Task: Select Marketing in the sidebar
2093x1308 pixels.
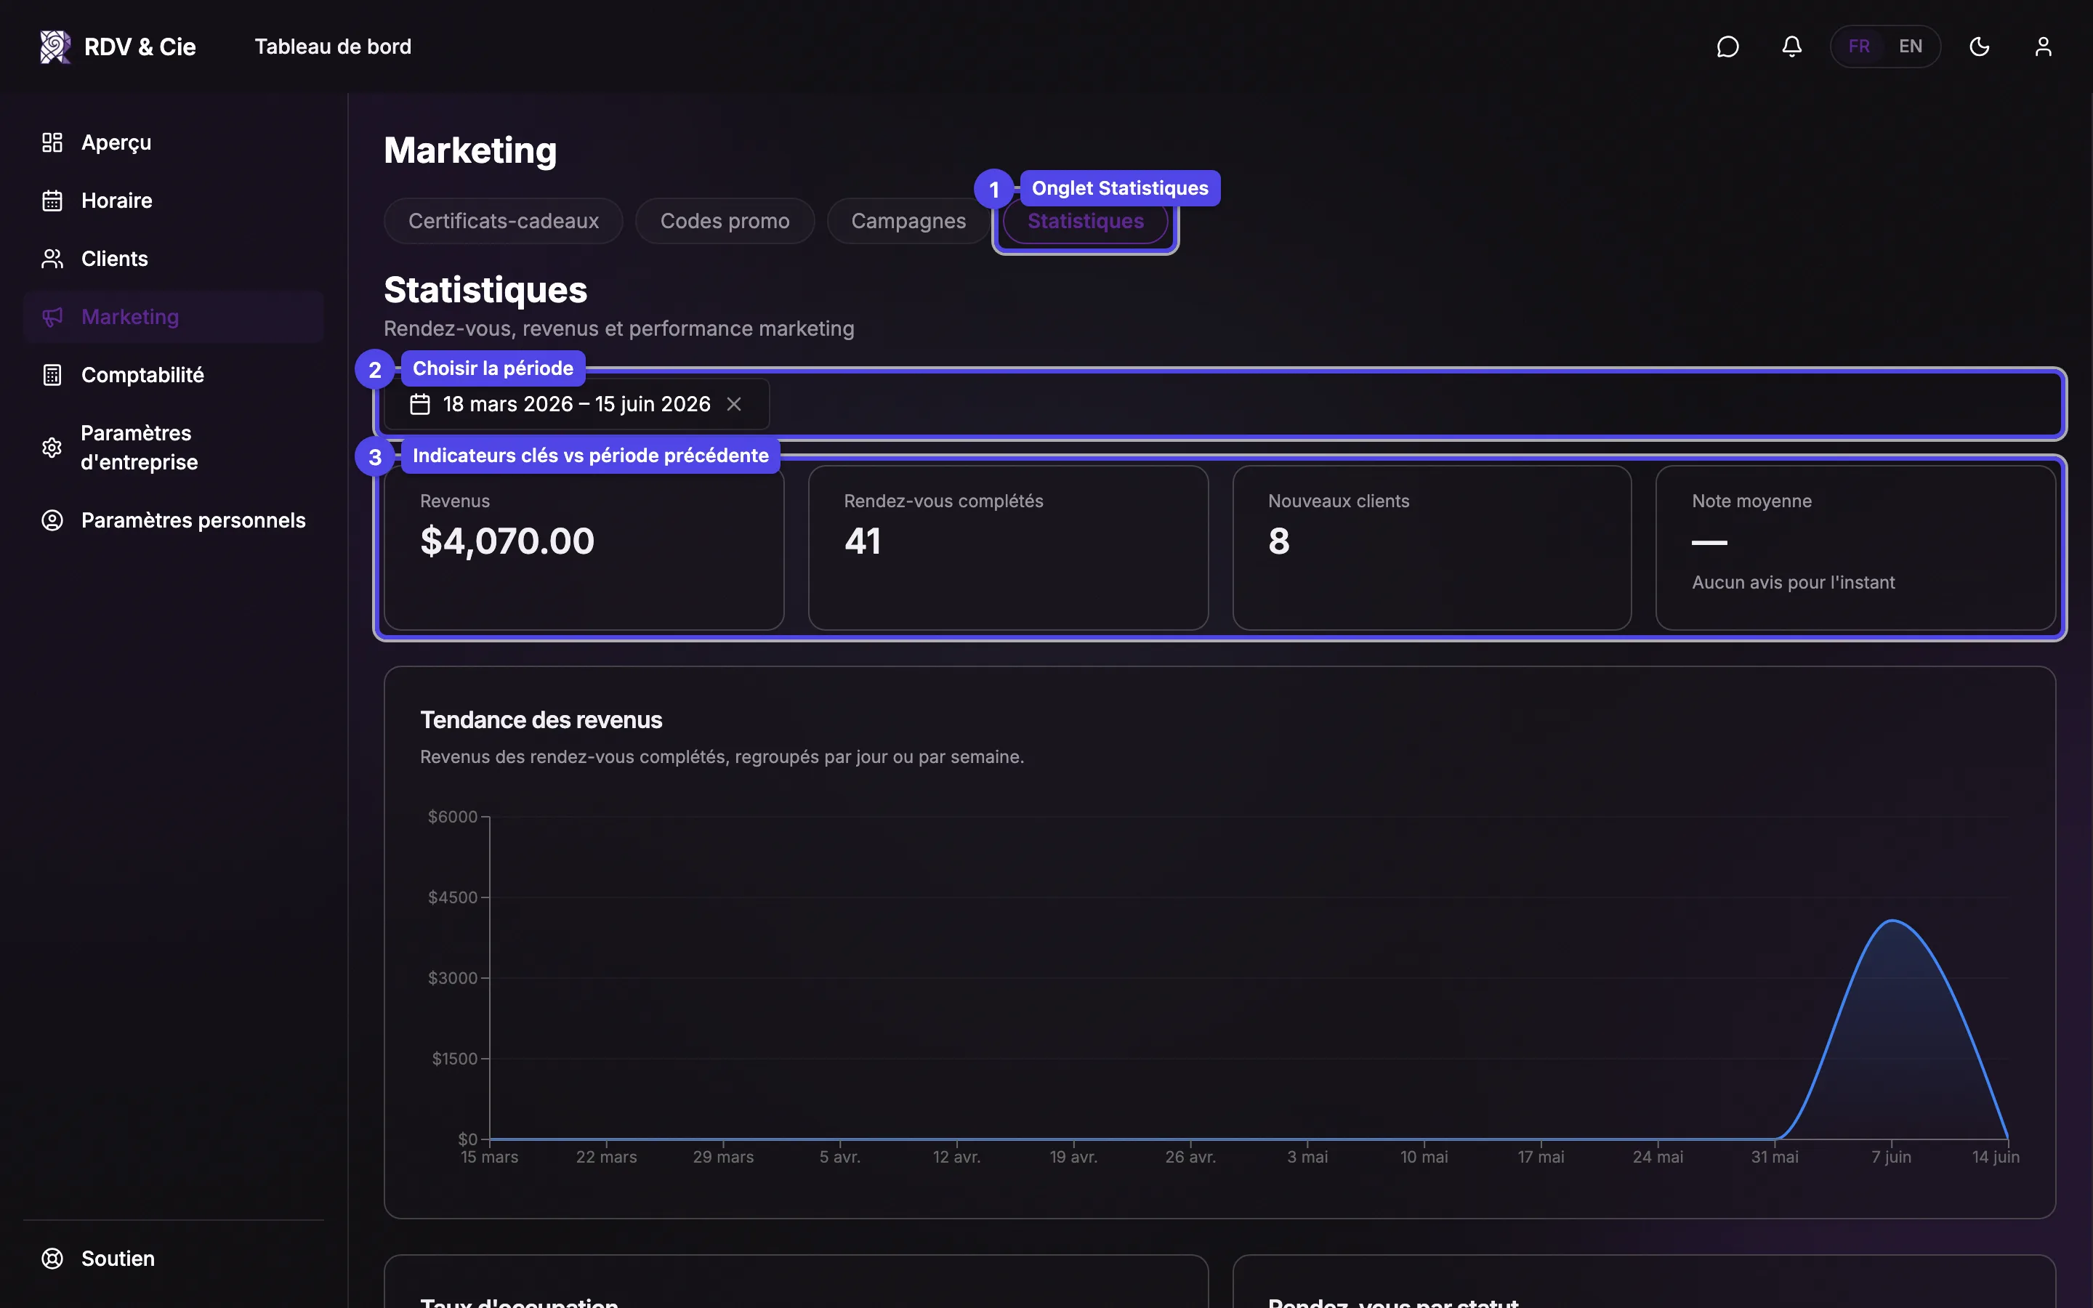Action: pyautogui.click(x=173, y=317)
